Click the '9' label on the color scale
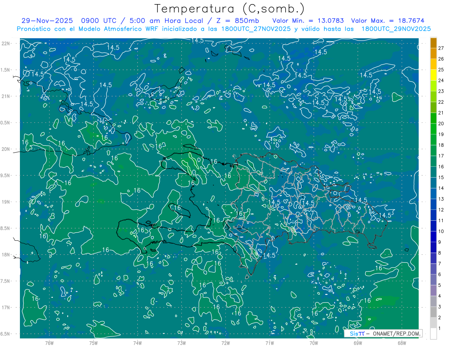Image resolution: width=451 pixels, height=348 pixels. [440, 242]
